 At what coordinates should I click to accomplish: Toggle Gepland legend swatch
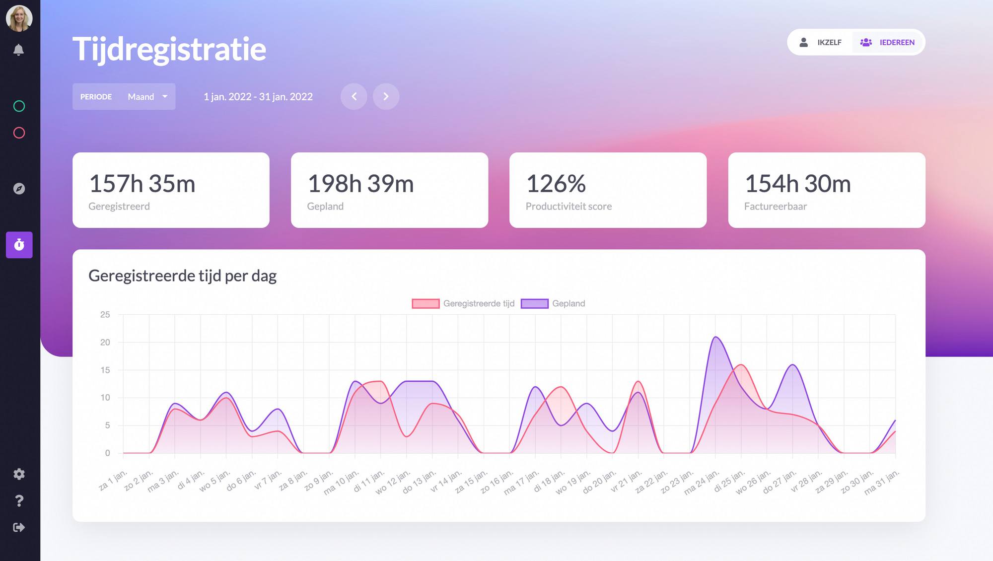[535, 304]
